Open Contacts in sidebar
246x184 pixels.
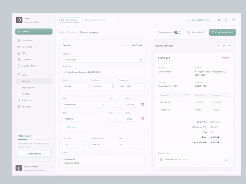click(x=34, y=59)
